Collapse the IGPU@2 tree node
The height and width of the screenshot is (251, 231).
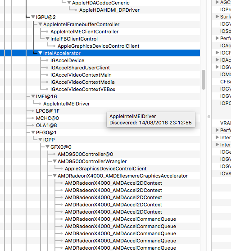click(x=33, y=17)
